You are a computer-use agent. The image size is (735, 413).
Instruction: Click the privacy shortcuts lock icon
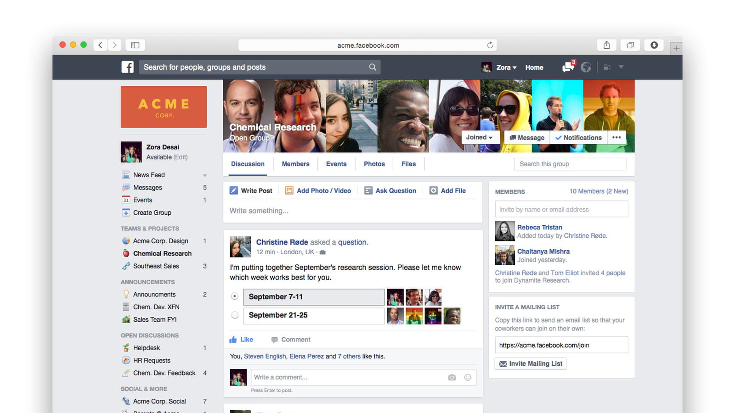[x=607, y=67]
